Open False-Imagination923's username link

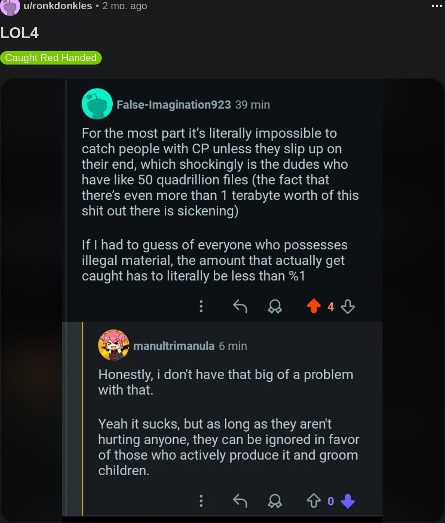[173, 104]
